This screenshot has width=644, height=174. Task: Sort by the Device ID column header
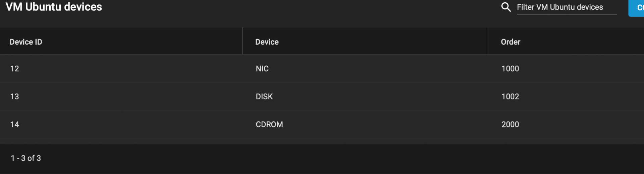click(x=26, y=42)
